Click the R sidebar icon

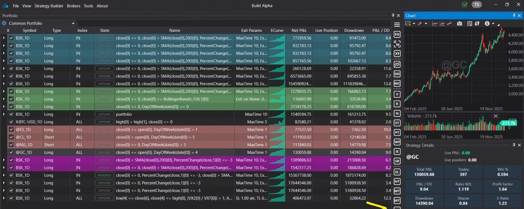397,103
